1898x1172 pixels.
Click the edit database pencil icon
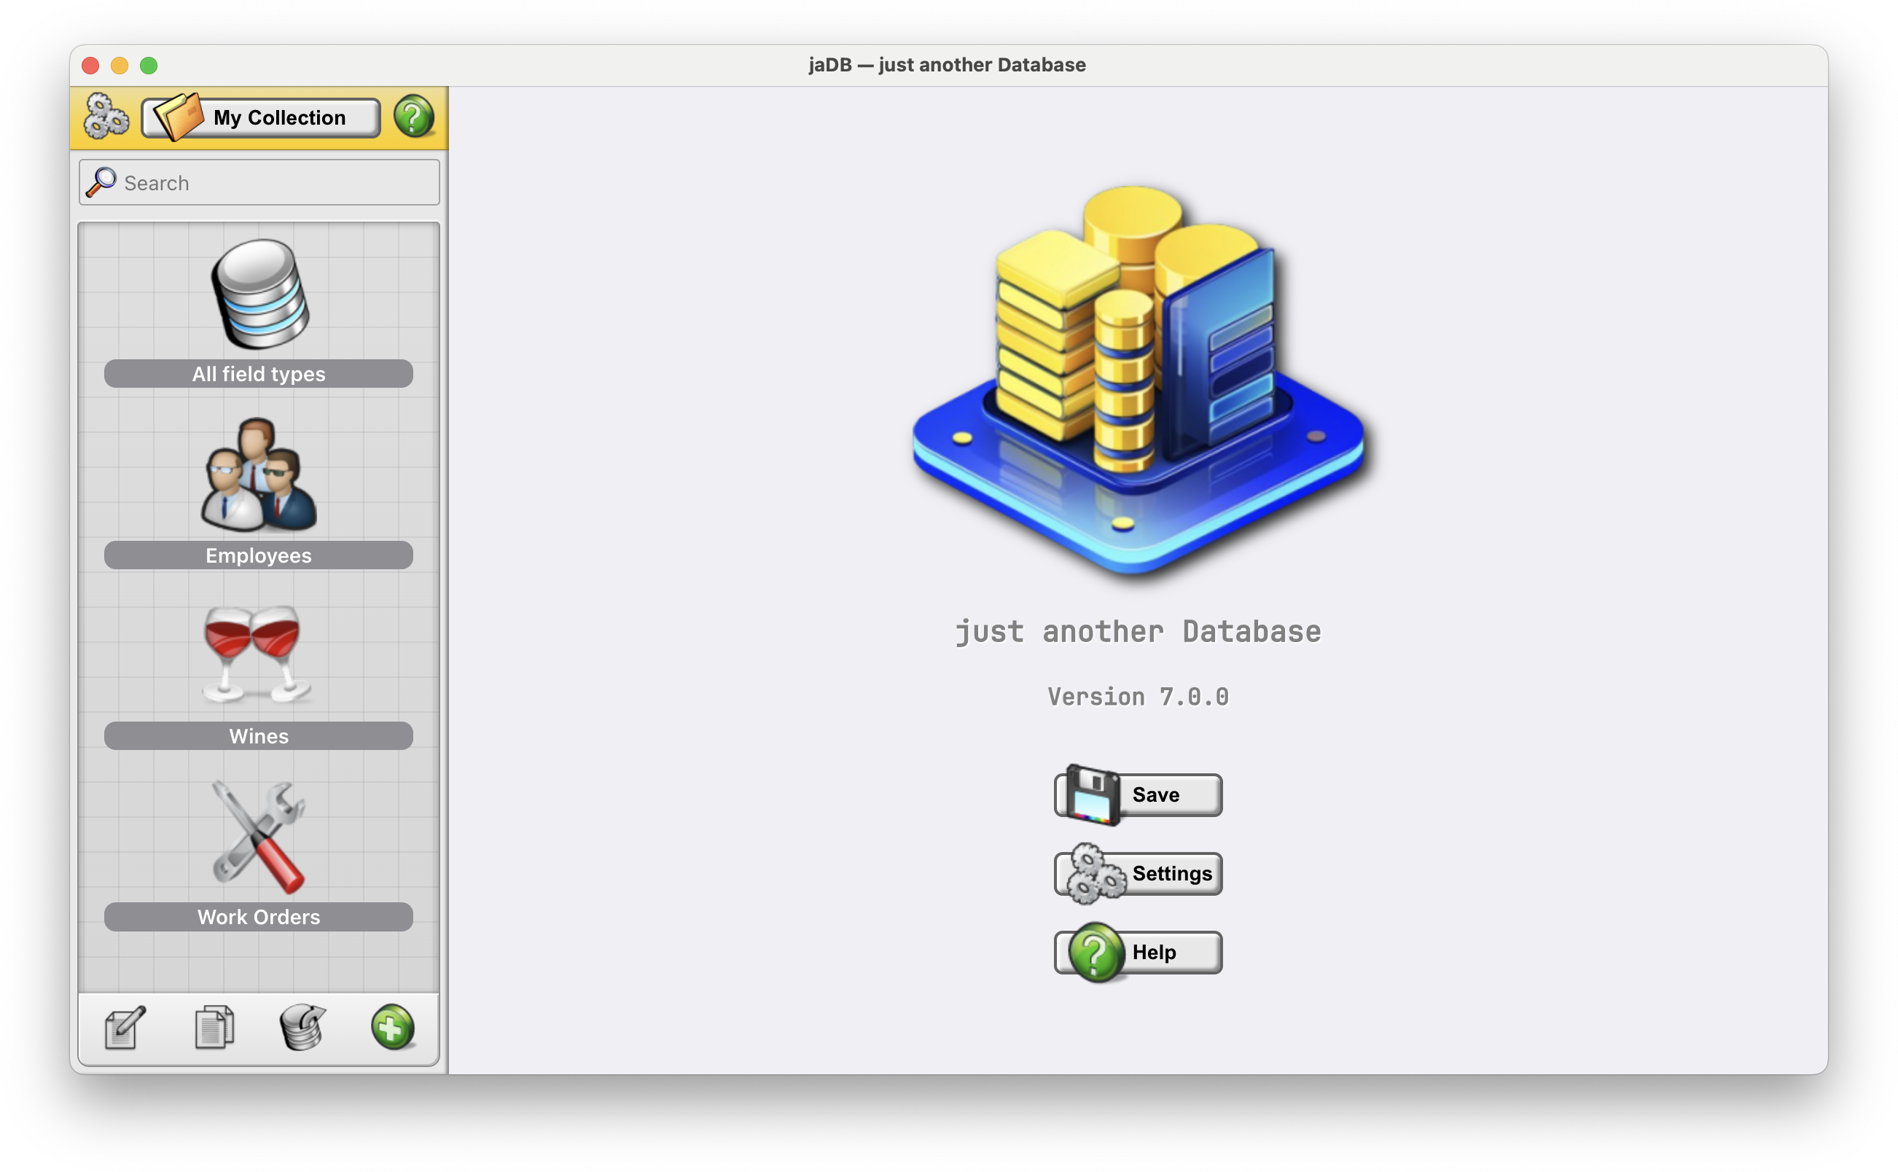point(124,1028)
